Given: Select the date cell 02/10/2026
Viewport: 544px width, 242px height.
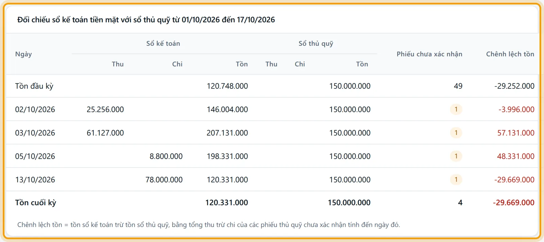Looking at the screenshot, I should click(x=35, y=109).
